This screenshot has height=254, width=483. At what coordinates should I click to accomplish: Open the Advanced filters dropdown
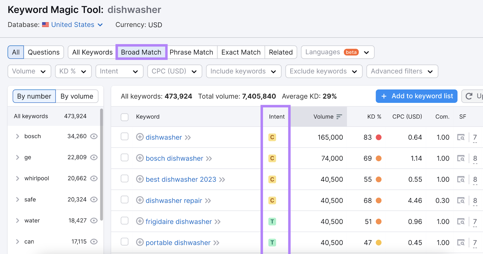(x=402, y=71)
